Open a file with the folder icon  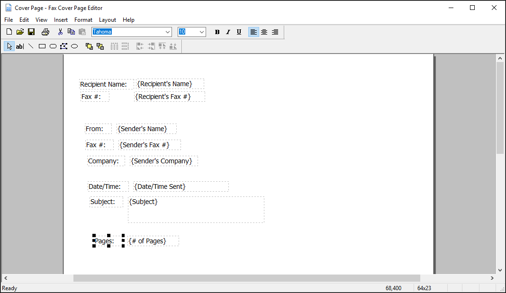(x=20, y=32)
